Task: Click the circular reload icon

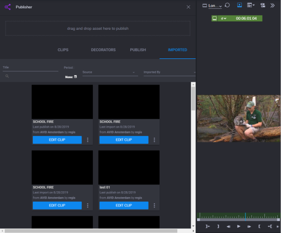Action: [x=227, y=5]
